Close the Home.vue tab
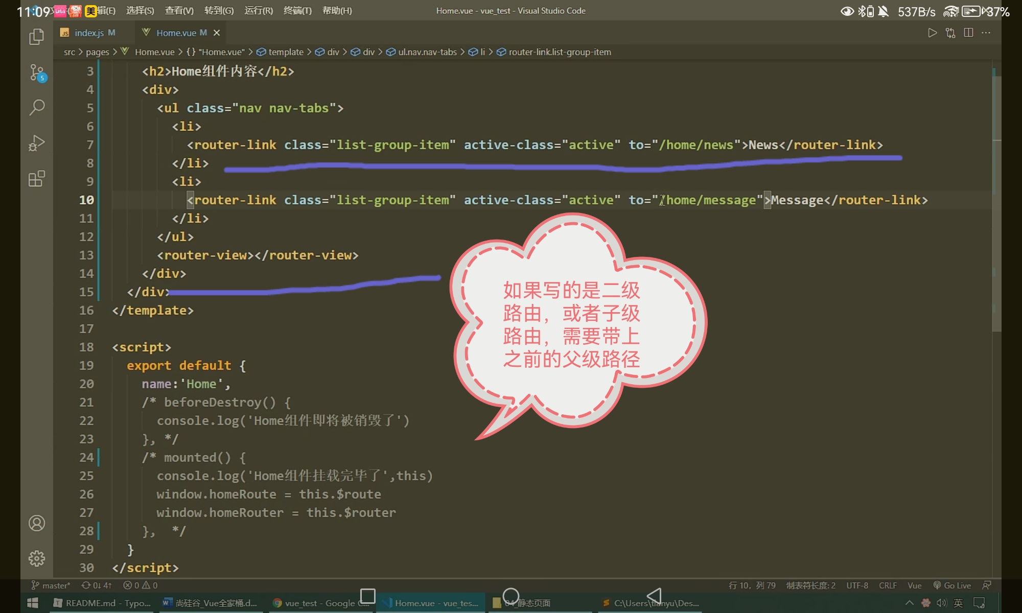The width and height of the screenshot is (1022, 613). (217, 33)
